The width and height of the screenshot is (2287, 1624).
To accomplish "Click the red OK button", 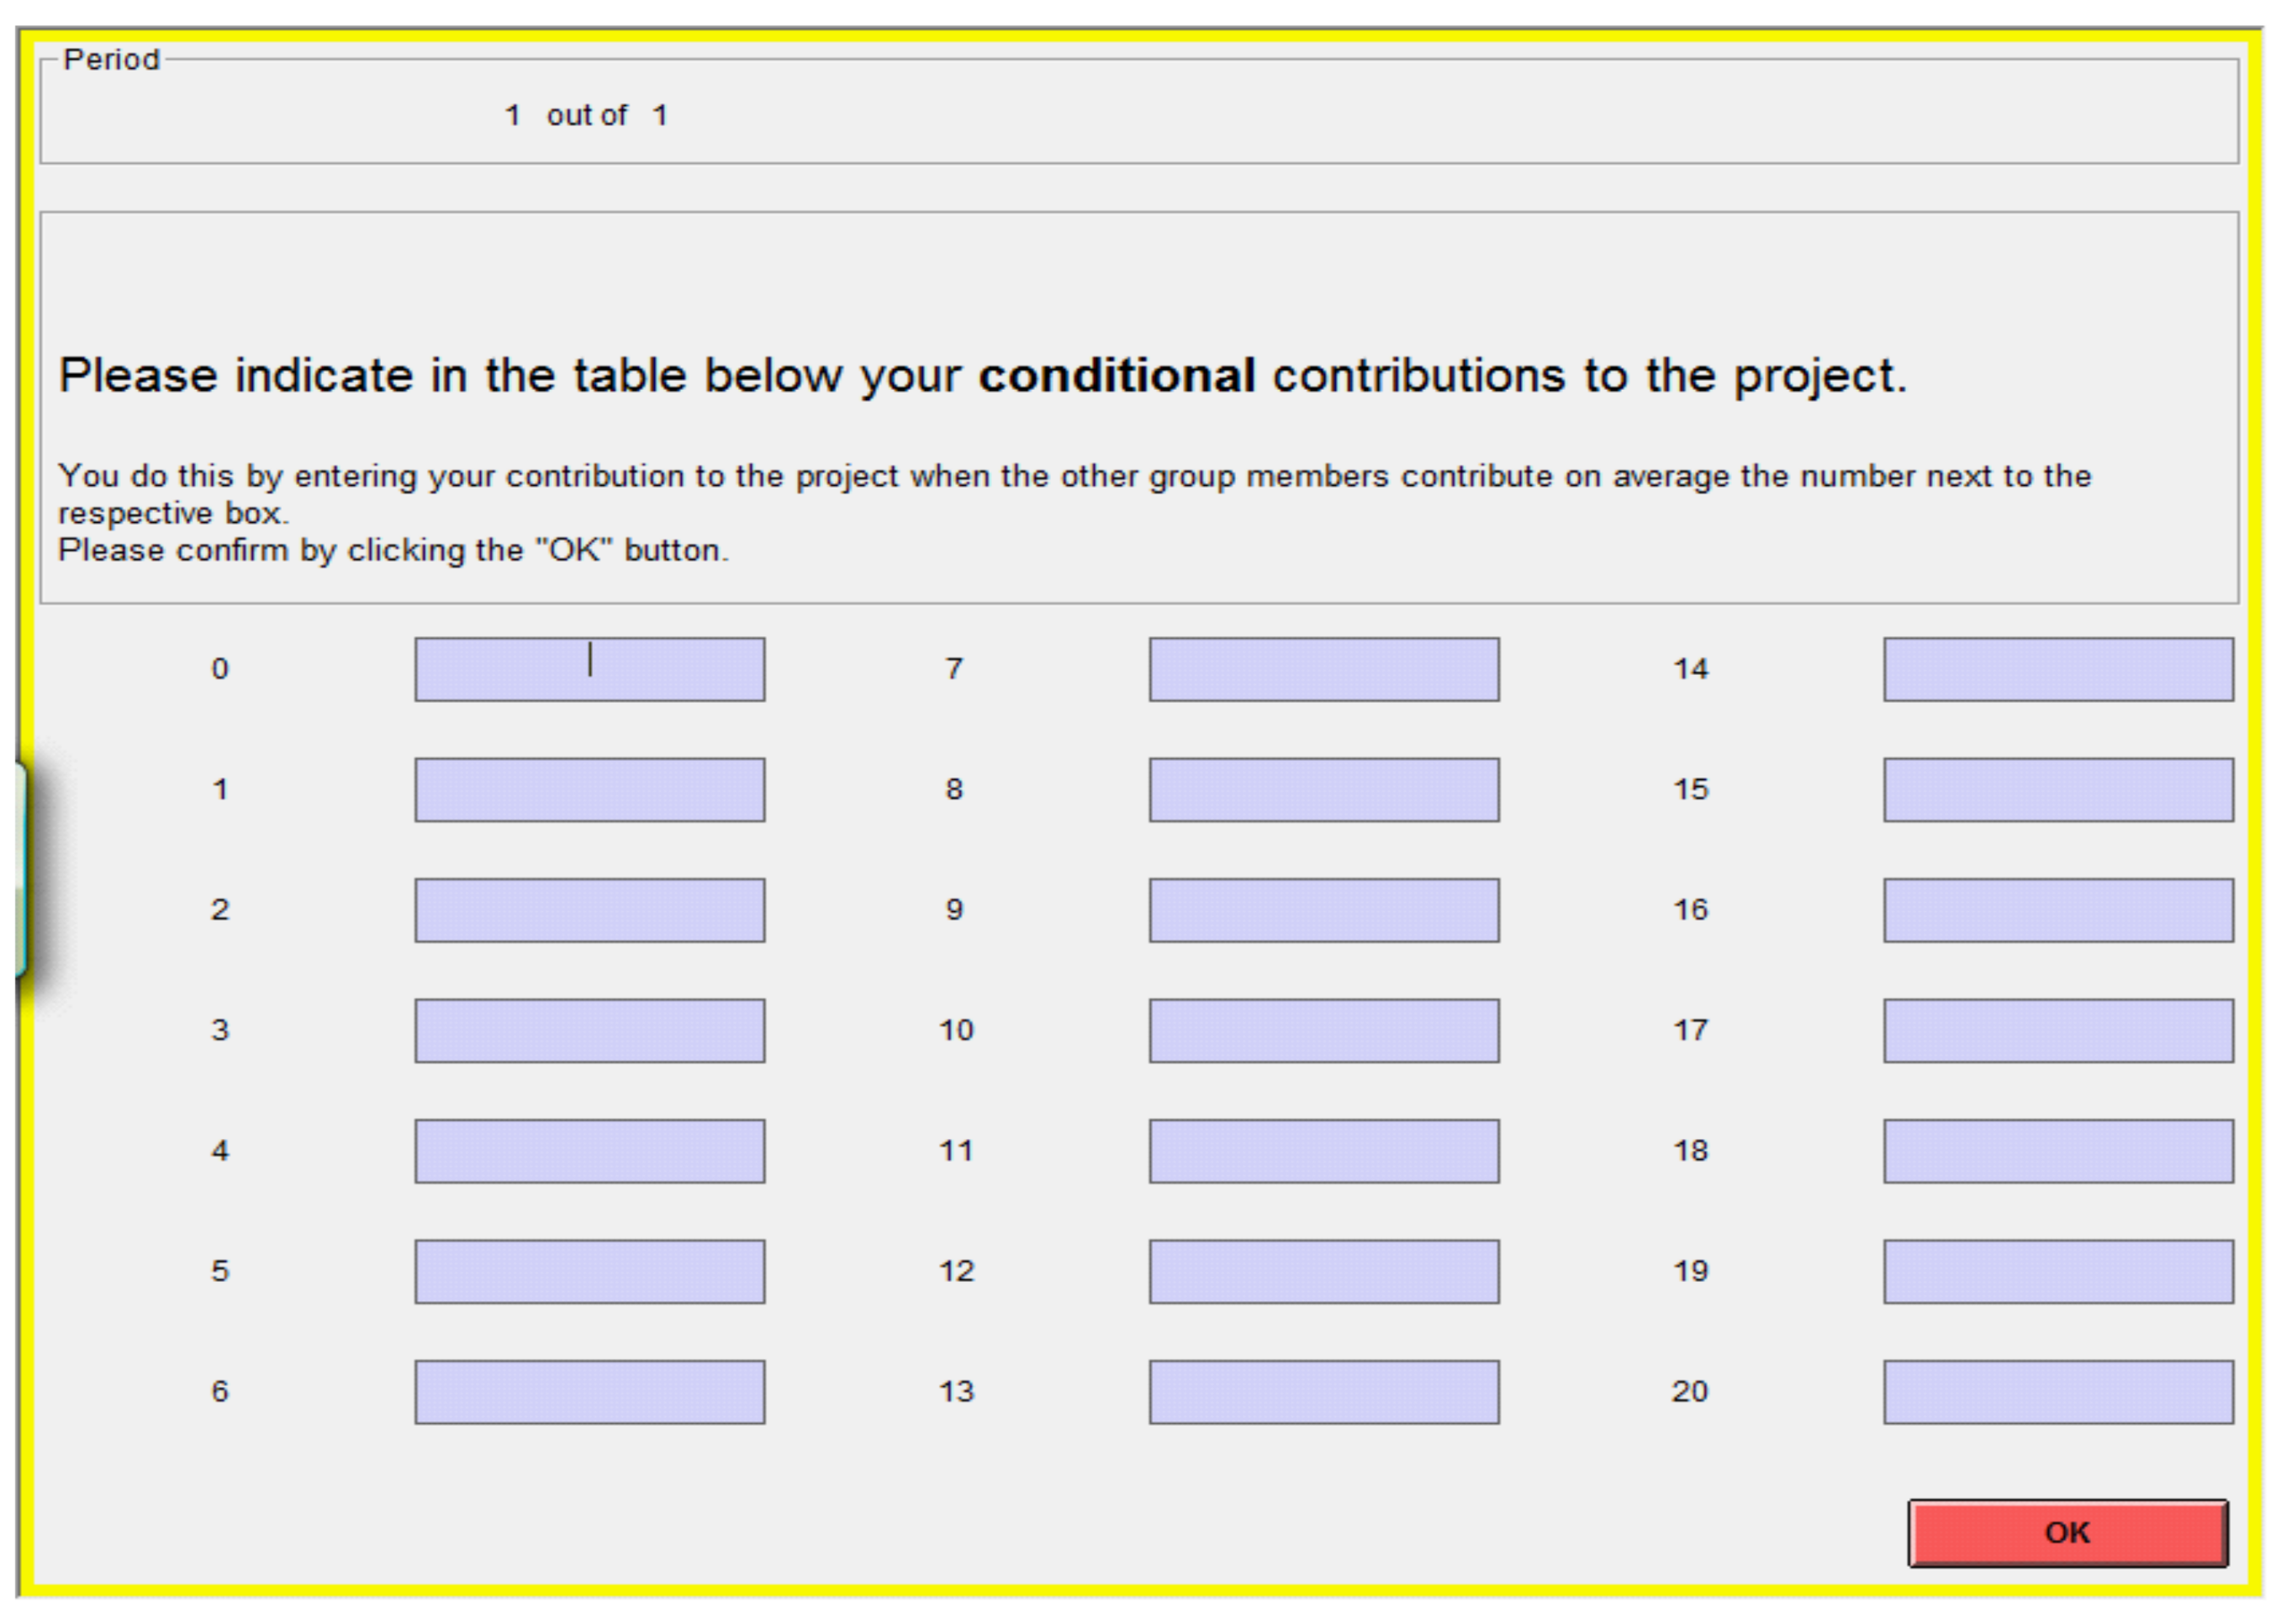I will point(2067,1532).
